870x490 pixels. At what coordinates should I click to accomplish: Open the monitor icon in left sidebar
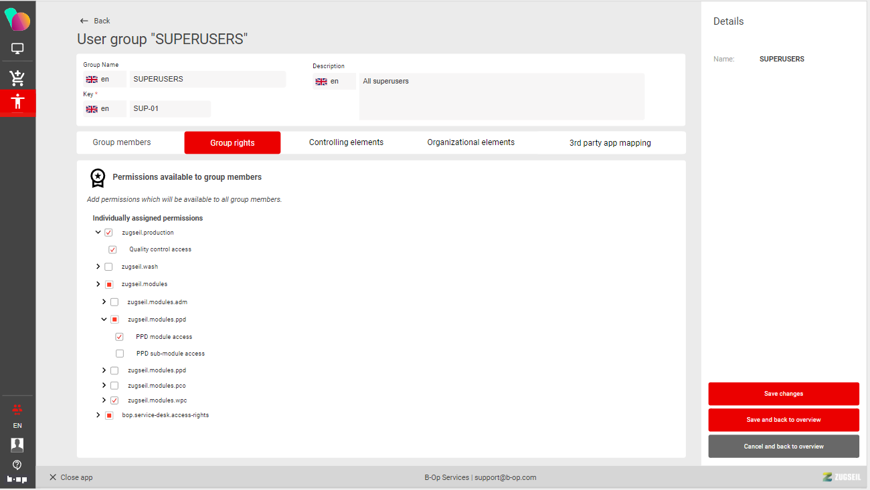(x=17, y=49)
